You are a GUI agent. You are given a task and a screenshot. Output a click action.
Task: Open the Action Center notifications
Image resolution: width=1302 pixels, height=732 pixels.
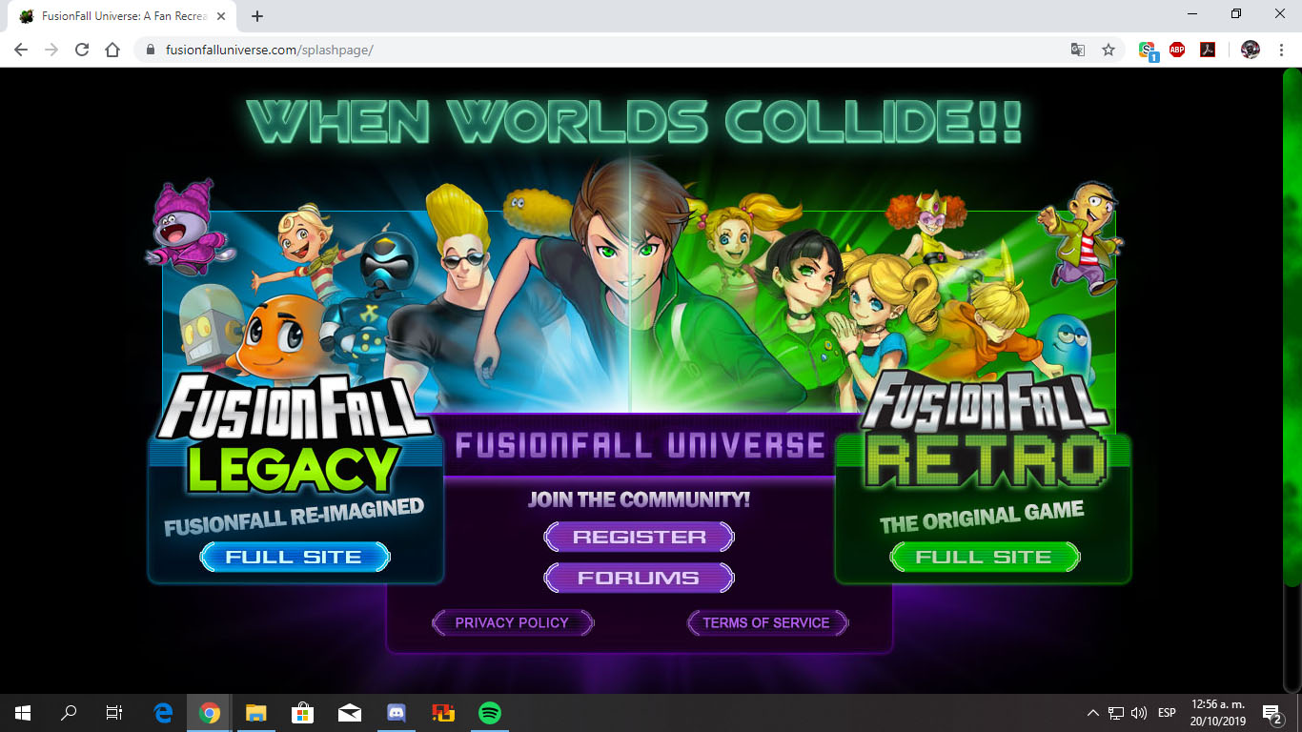(1271, 713)
